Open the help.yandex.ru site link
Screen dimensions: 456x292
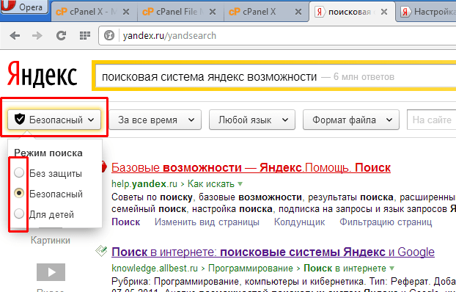144,184
